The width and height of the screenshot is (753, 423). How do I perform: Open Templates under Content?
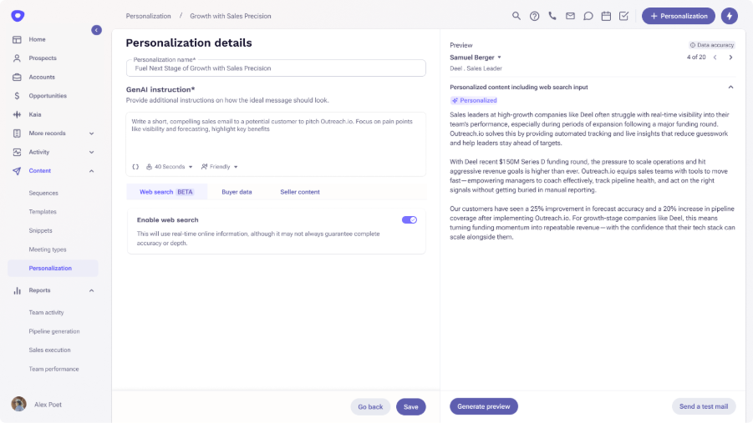pos(43,212)
